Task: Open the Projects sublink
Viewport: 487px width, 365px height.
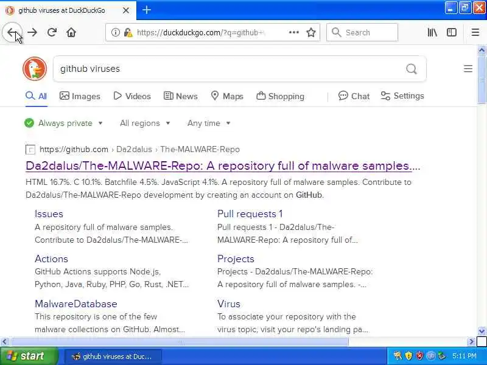Action: pos(236,259)
